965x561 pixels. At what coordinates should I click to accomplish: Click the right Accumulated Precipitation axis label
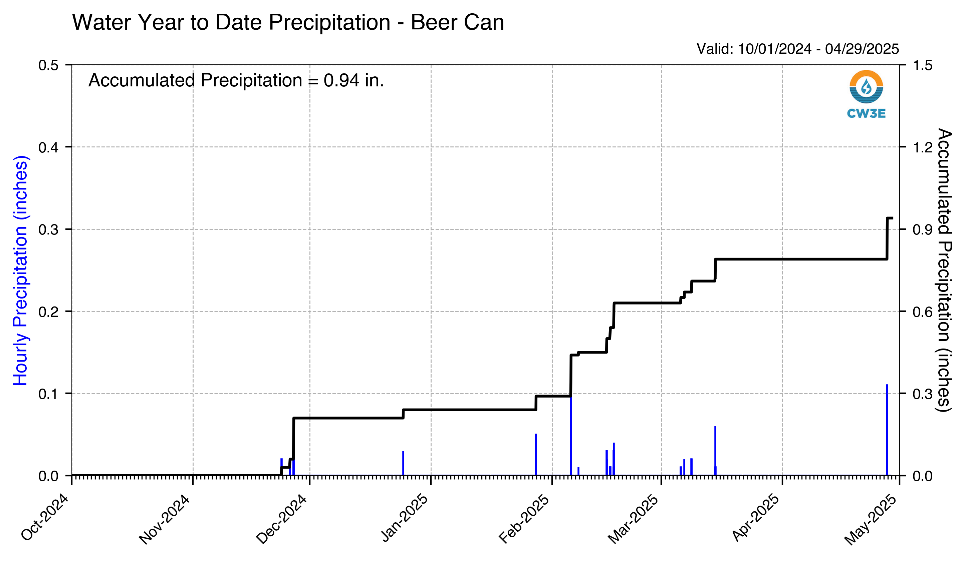coord(945,270)
